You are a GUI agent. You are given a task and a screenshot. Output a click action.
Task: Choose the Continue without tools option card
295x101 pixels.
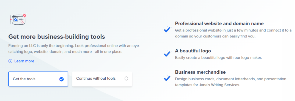(x=102, y=79)
